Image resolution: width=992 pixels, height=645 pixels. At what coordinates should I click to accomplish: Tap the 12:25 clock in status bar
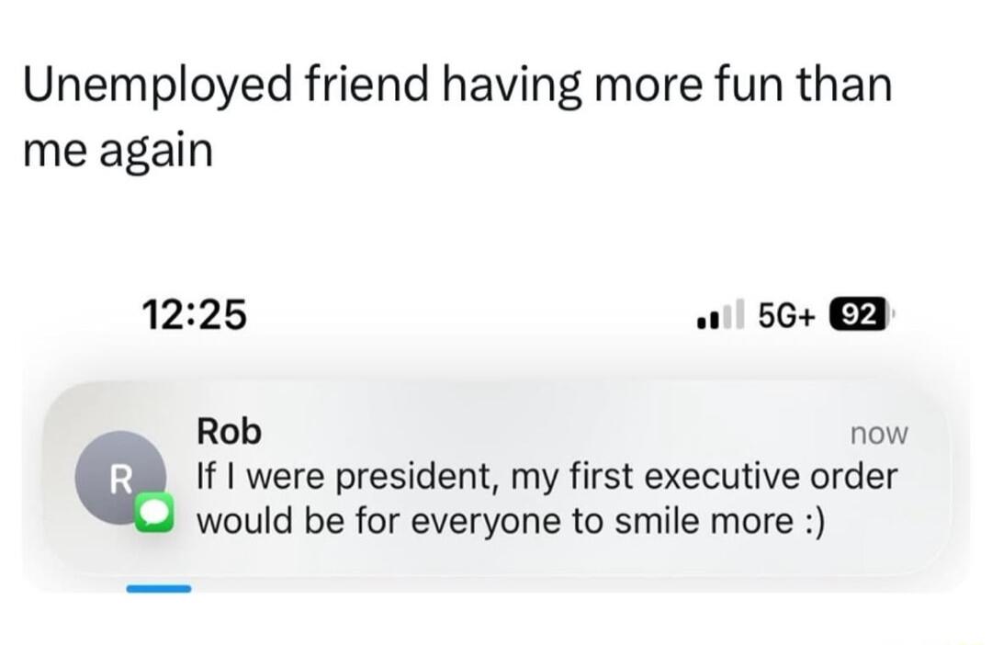click(x=195, y=314)
